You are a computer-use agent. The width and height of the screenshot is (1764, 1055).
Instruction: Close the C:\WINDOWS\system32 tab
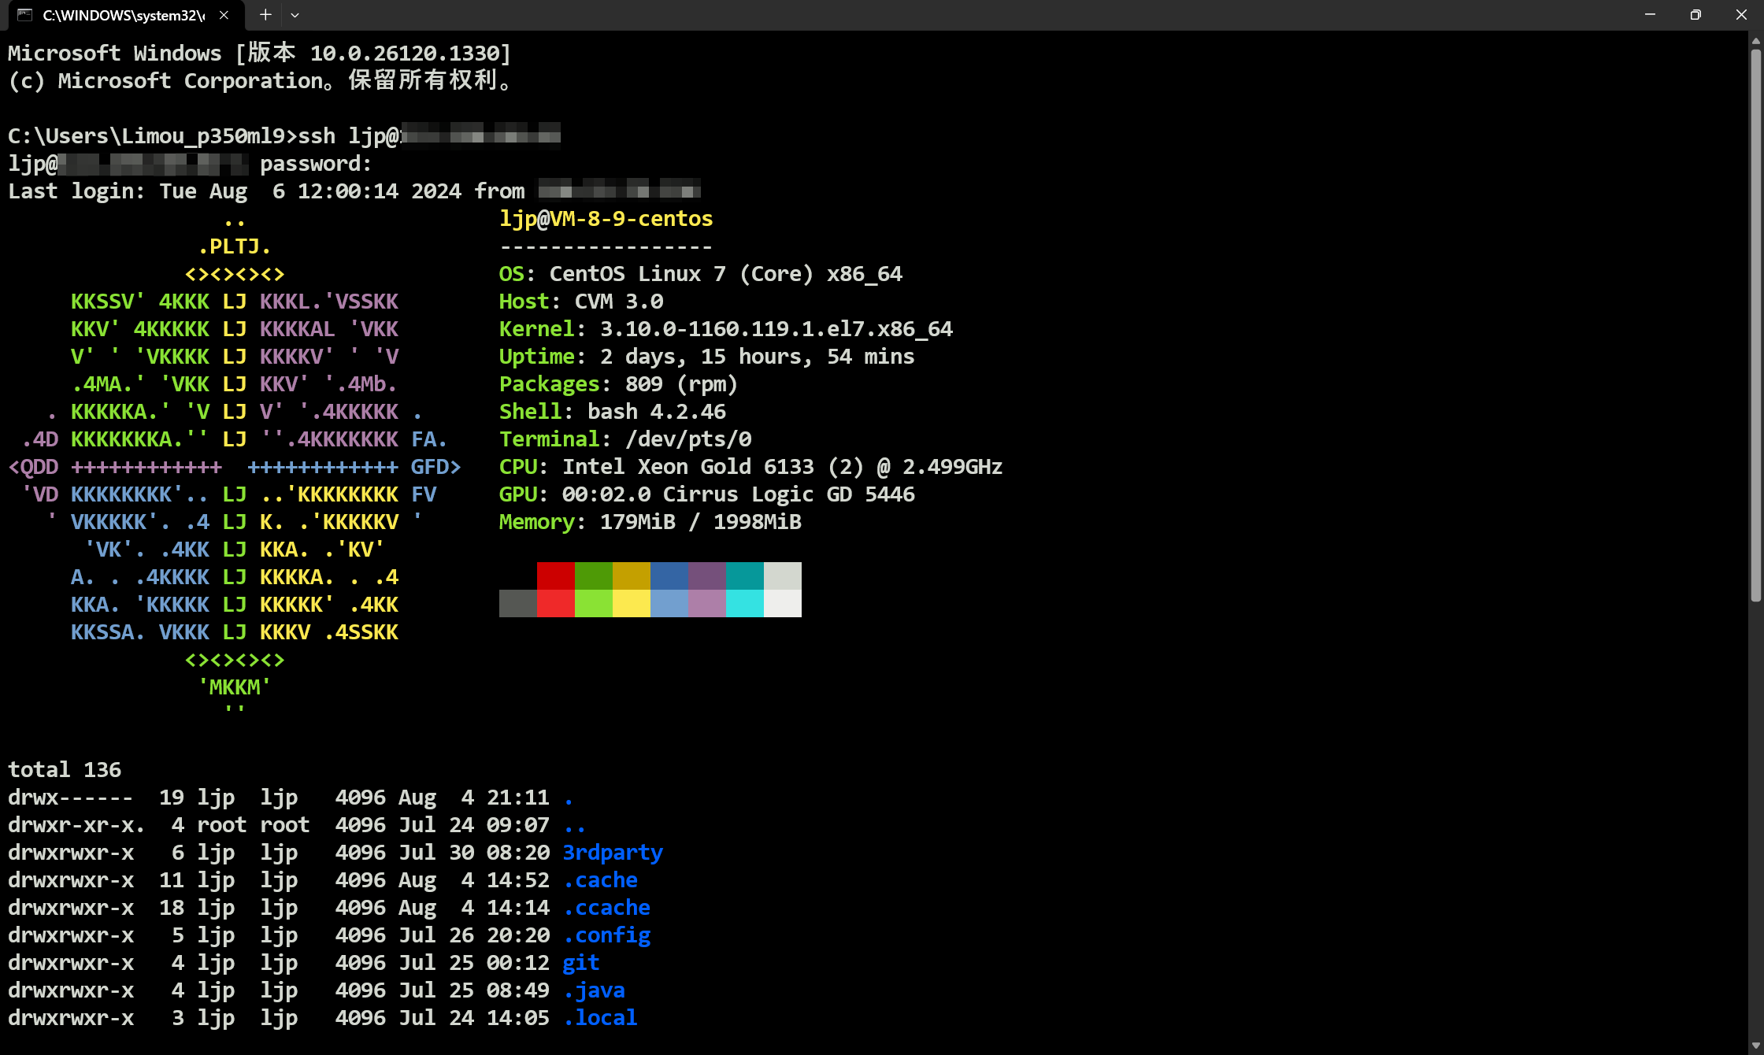point(224,15)
